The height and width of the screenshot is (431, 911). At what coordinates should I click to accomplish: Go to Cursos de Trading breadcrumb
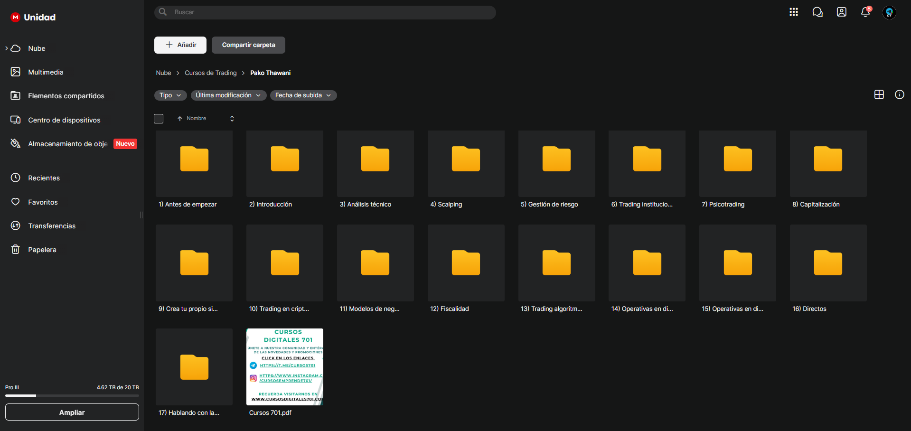tap(211, 73)
